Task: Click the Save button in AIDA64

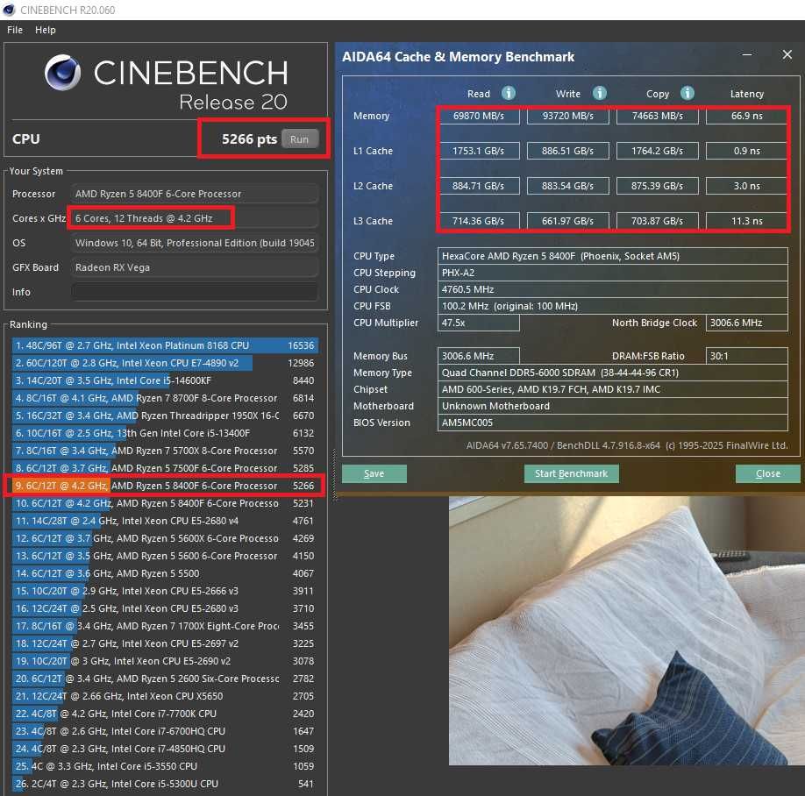Action: click(x=374, y=473)
